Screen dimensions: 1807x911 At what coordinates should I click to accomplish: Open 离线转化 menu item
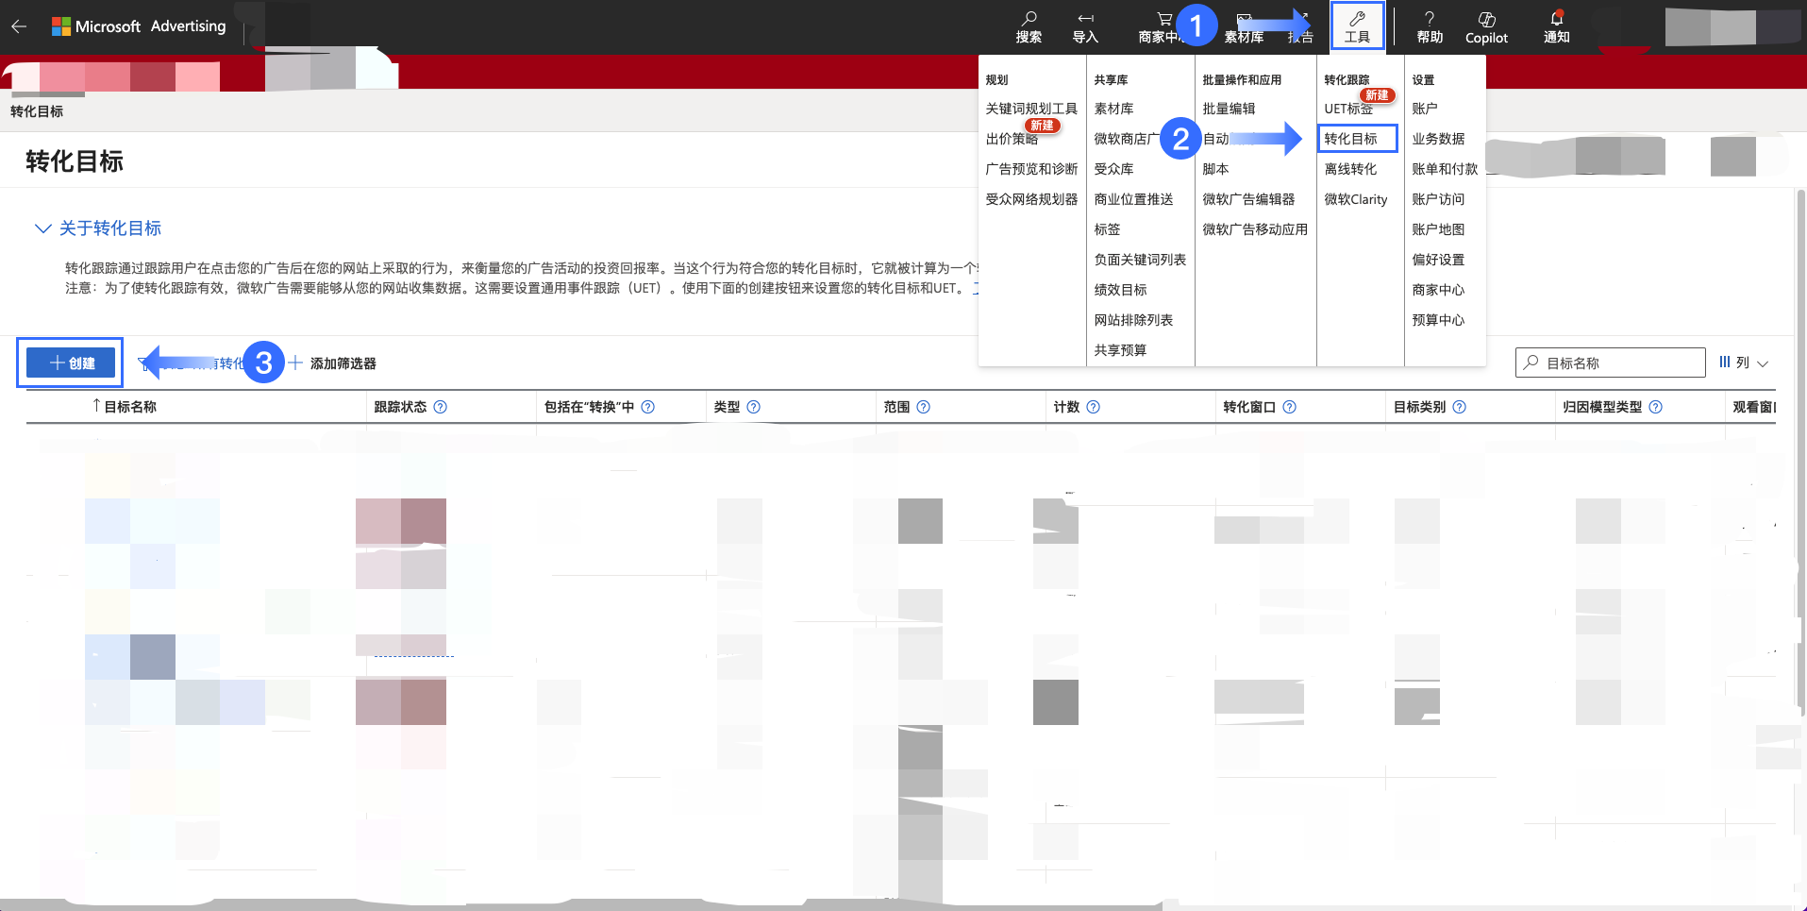click(1350, 169)
